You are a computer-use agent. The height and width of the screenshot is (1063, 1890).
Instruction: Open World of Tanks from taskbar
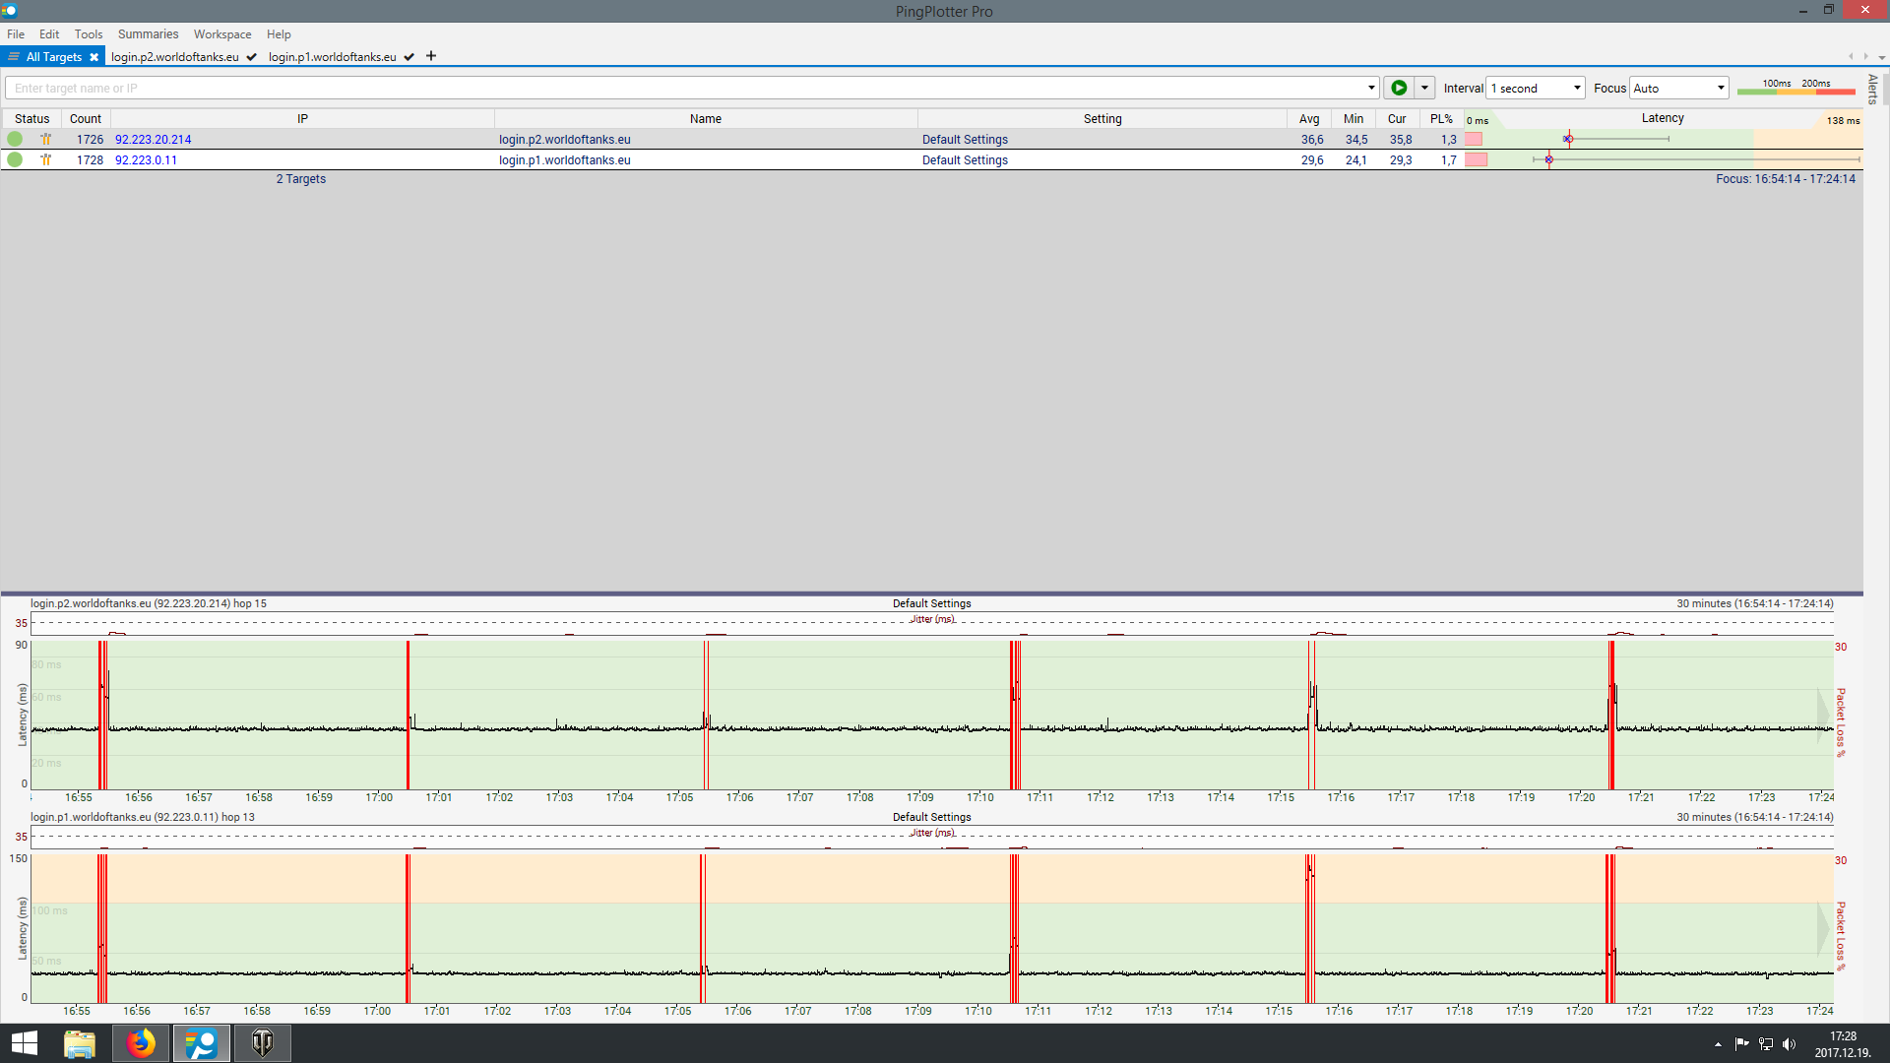click(263, 1043)
